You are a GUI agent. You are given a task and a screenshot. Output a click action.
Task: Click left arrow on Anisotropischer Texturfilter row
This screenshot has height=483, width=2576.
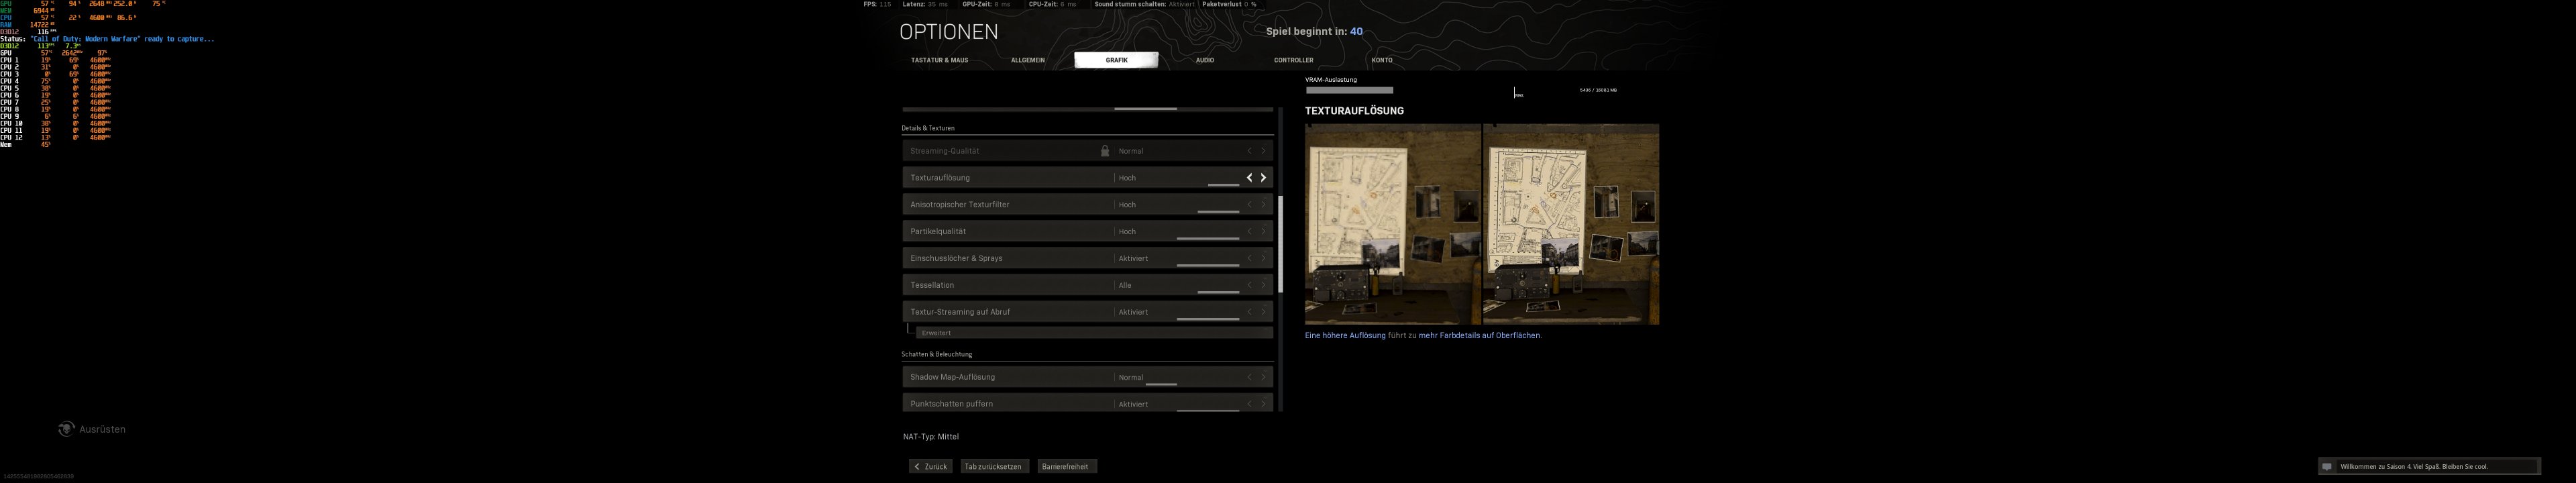1249,205
